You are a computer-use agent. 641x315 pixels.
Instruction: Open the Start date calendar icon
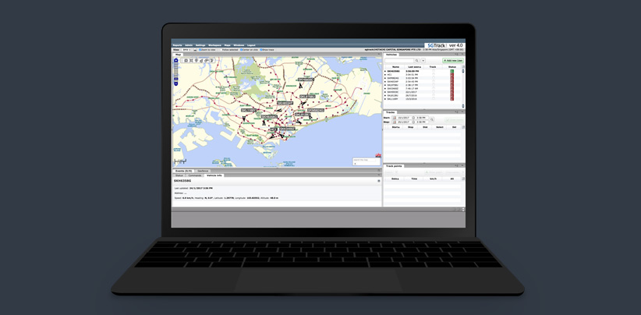click(x=395, y=118)
